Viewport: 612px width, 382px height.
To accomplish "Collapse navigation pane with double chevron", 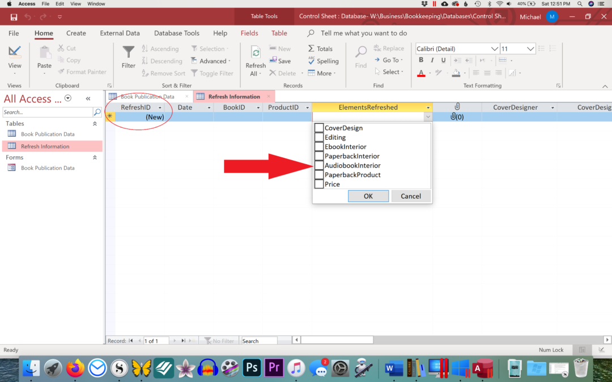I will pyautogui.click(x=88, y=98).
